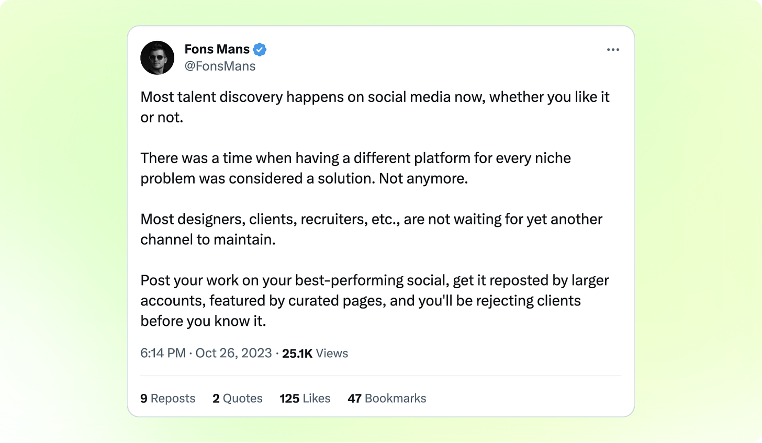Viewport: 762px width, 443px height.
Task: View the 9 Reposts list
Action: (167, 399)
